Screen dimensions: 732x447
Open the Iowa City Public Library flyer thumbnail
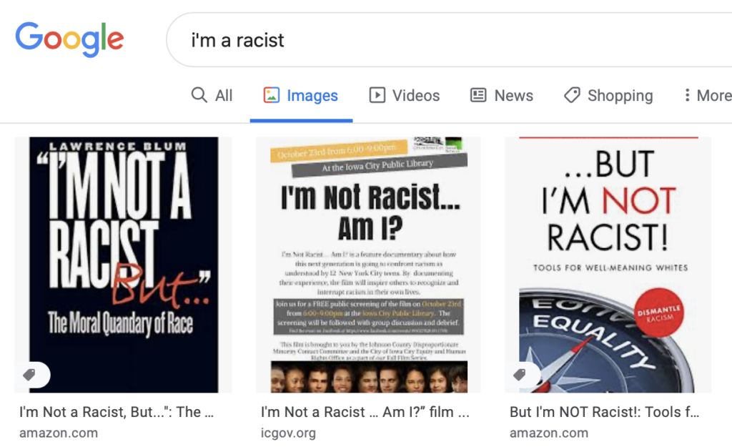(368, 265)
